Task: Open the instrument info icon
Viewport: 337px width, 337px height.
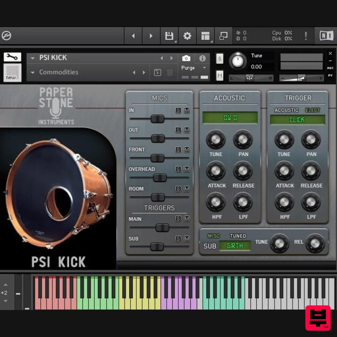Action: click(202, 58)
